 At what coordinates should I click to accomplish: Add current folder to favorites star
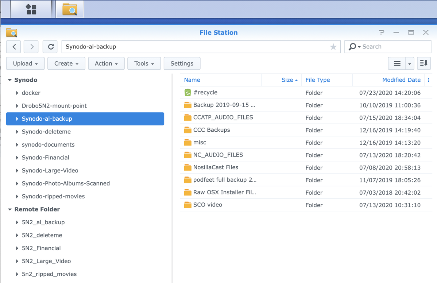point(333,47)
